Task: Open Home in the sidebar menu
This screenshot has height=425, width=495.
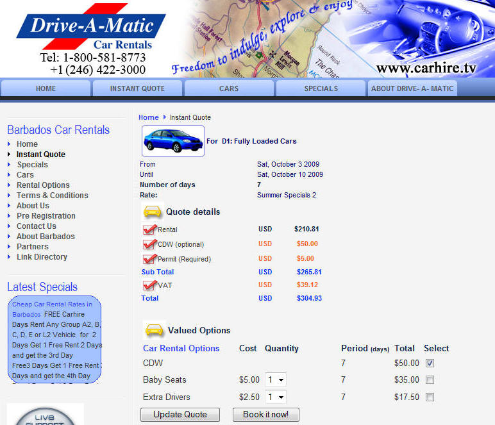Action: point(27,144)
